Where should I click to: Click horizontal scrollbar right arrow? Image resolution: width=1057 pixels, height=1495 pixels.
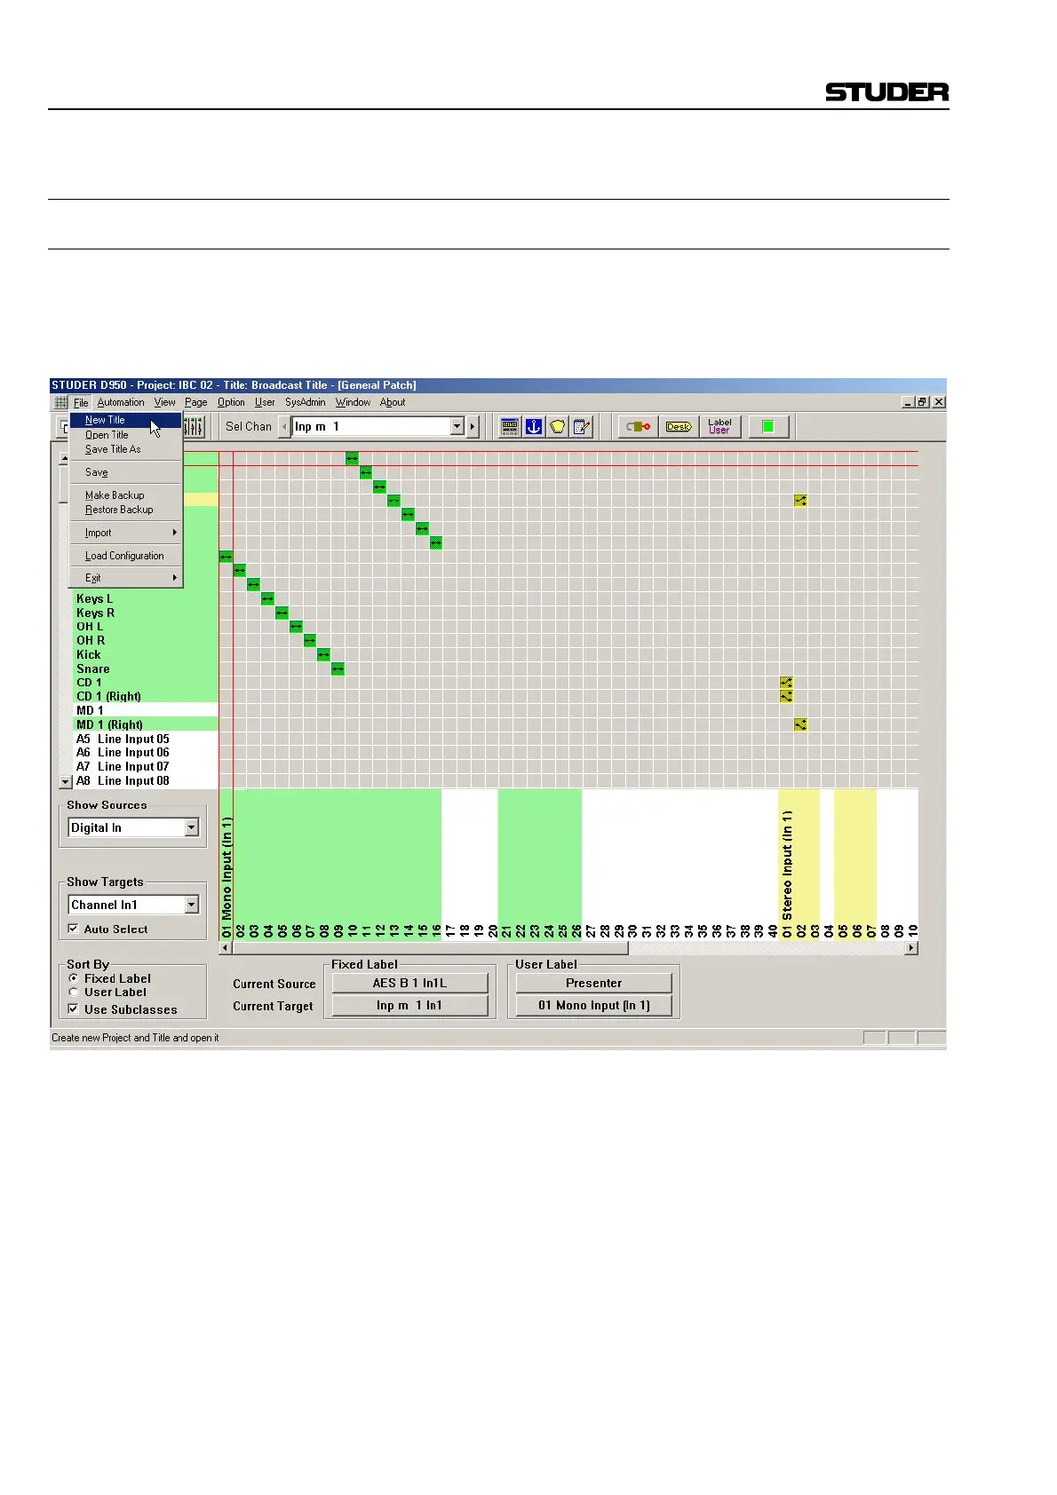pos(911,948)
